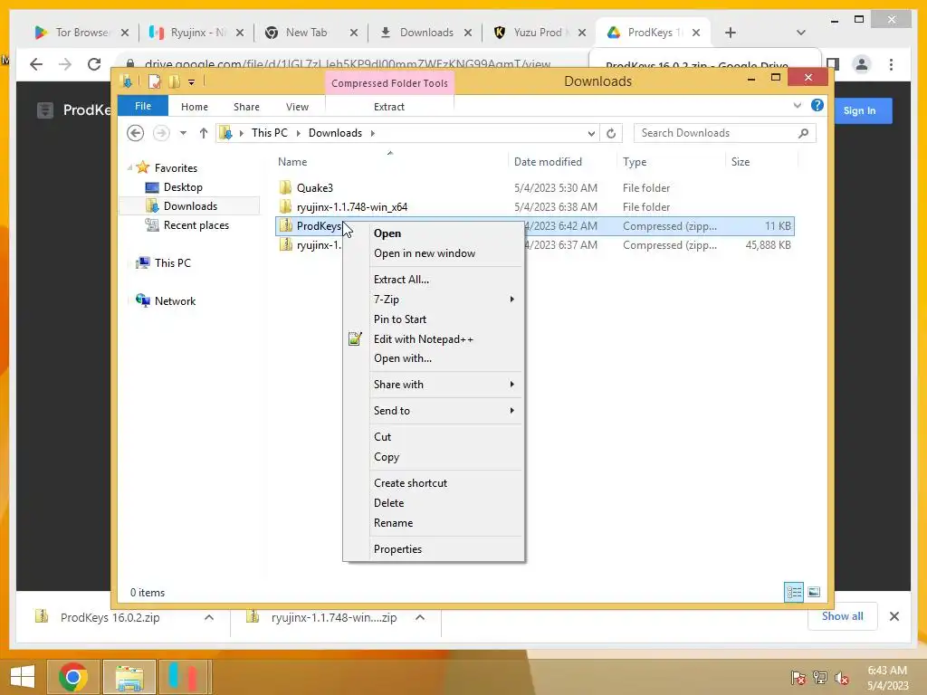The height and width of the screenshot is (695, 927).
Task: Refresh the Downloads folder
Action: tap(611, 134)
